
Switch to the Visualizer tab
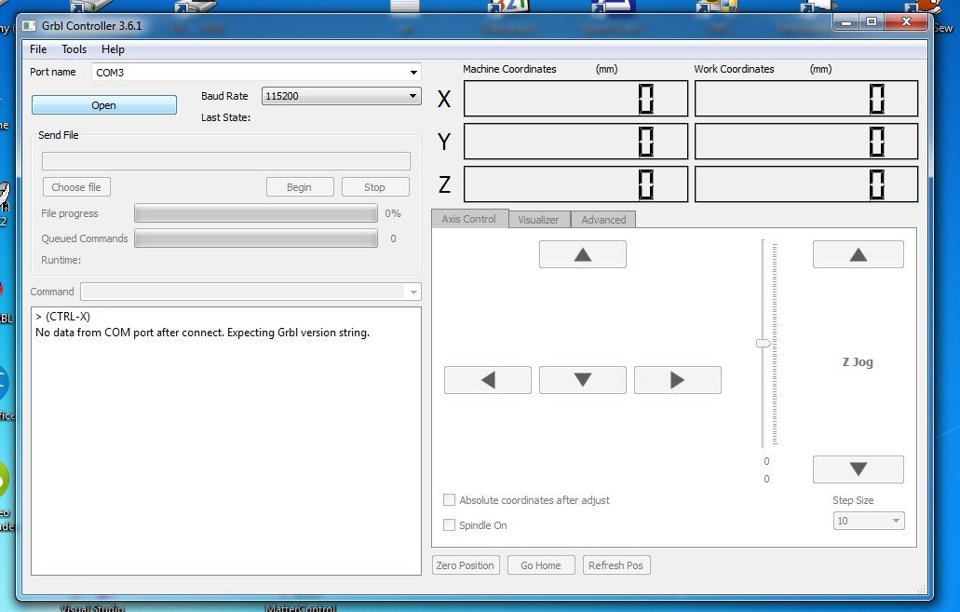(539, 219)
